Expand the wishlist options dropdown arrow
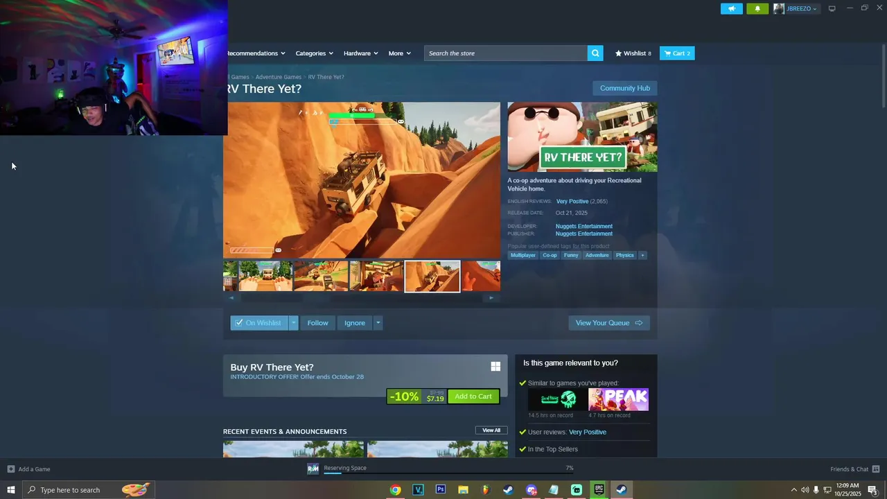Viewport: 887px width, 499px height. click(294, 323)
